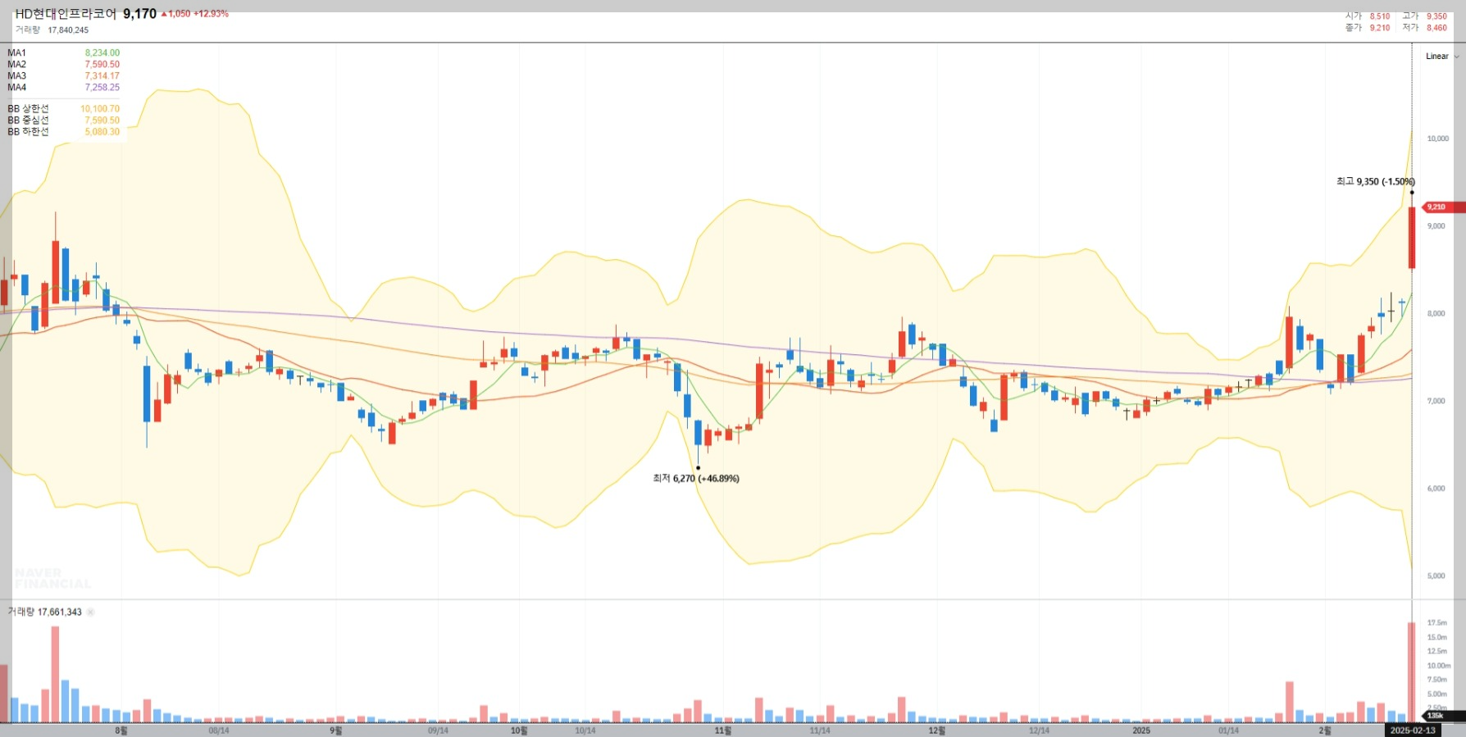Click the stock name HD현대인프라코어

[66, 14]
